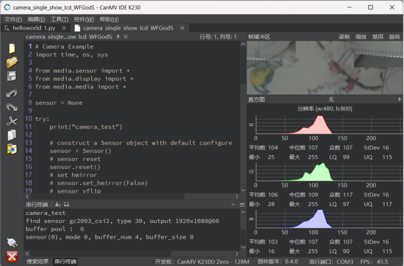Click 缩放 zoom button in frame buffer
Viewport: 404px width, 266px height.
361,37
